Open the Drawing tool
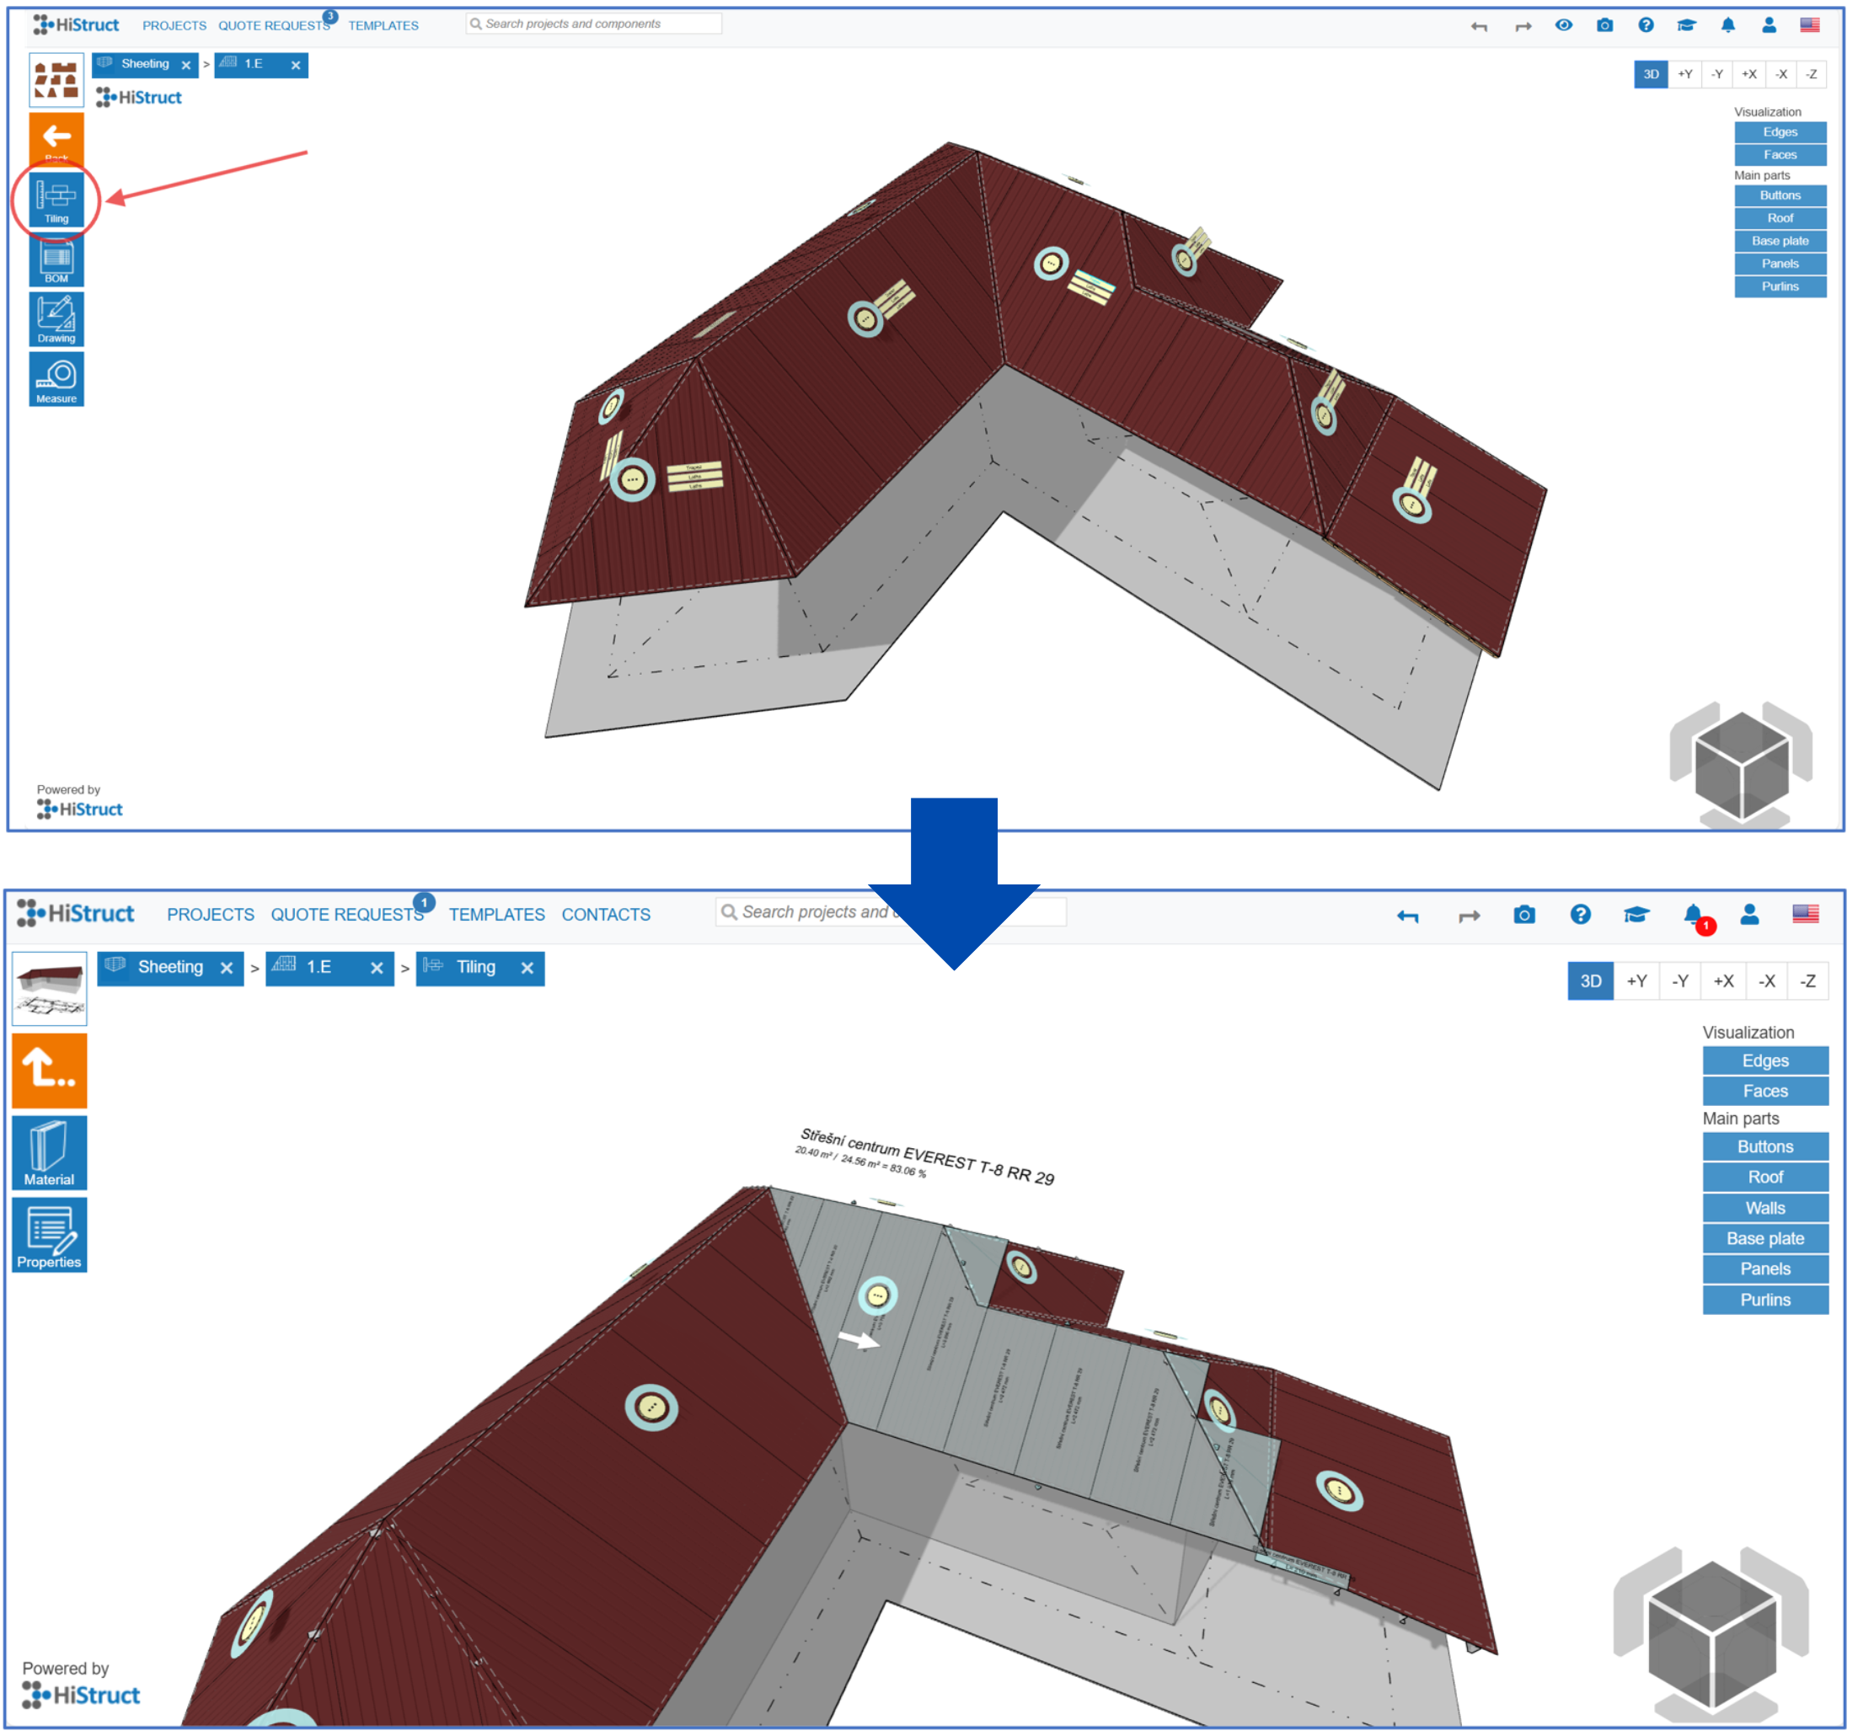This screenshot has width=1858, height=1736. pos(56,319)
